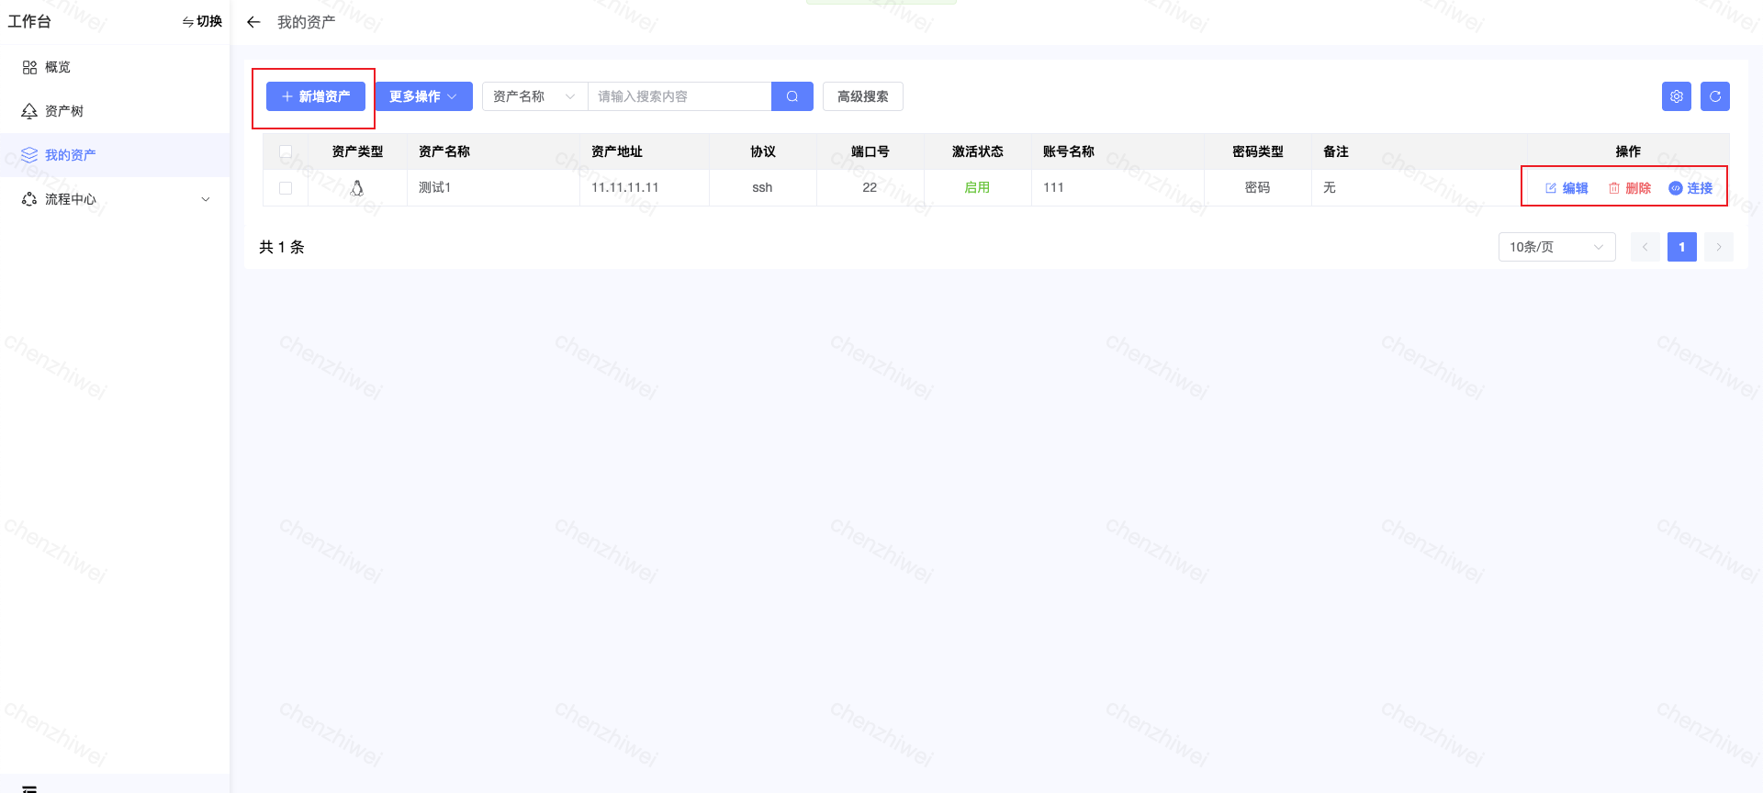
Task: Click the 资产类型 column header
Action: 357,151
